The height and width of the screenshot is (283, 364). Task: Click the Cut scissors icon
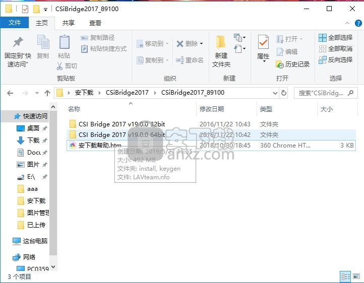59,66
